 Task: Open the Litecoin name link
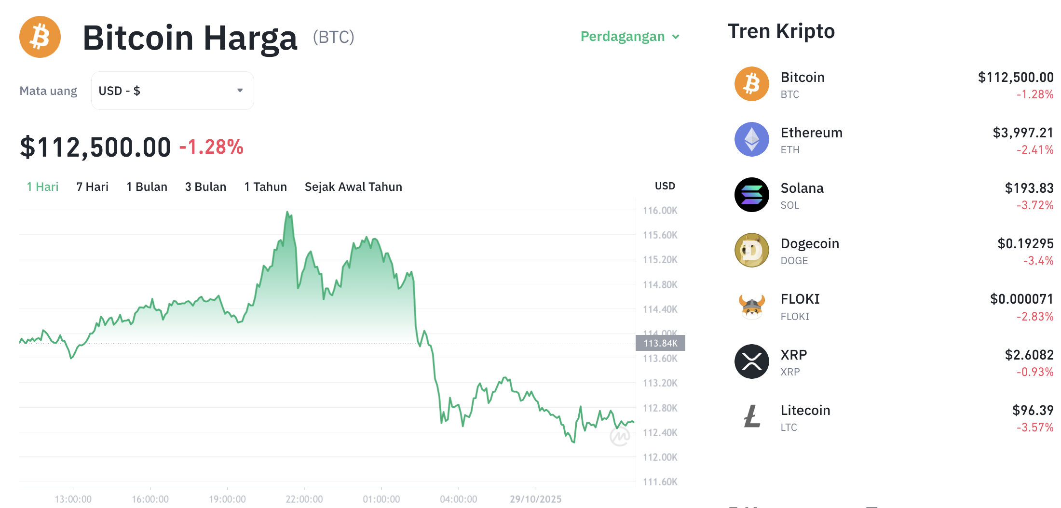[x=805, y=411]
